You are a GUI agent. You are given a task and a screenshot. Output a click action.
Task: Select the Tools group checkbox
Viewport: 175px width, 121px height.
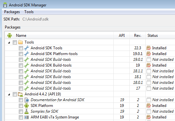point(15,42)
